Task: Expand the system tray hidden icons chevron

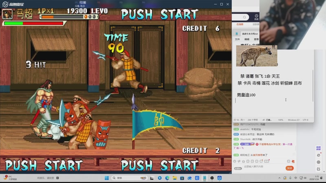Action: [x=279, y=178]
